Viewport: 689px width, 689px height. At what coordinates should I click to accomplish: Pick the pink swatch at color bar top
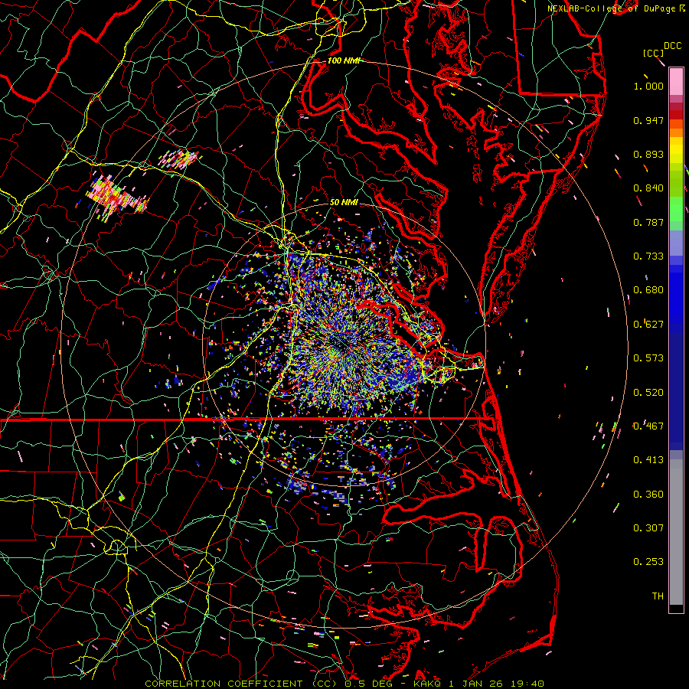pyautogui.click(x=676, y=81)
